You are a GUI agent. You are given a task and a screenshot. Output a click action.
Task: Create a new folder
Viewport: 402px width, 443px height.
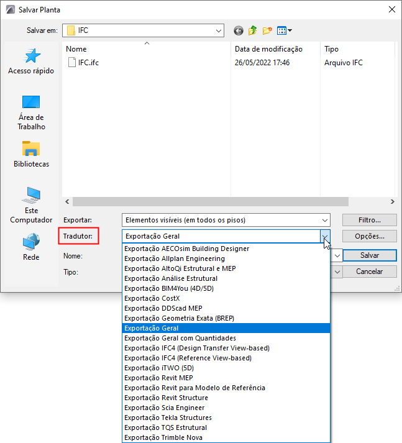click(x=267, y=30)
